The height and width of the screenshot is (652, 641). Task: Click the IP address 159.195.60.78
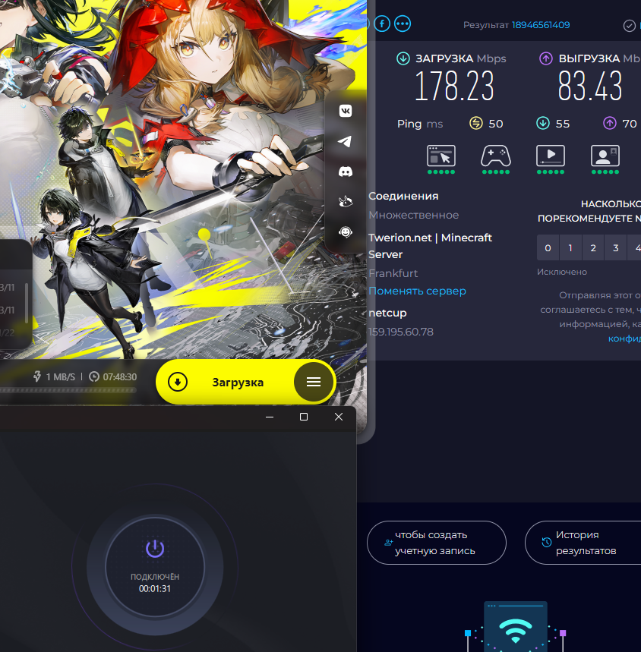pyautogui.click(x=401, y=332)
